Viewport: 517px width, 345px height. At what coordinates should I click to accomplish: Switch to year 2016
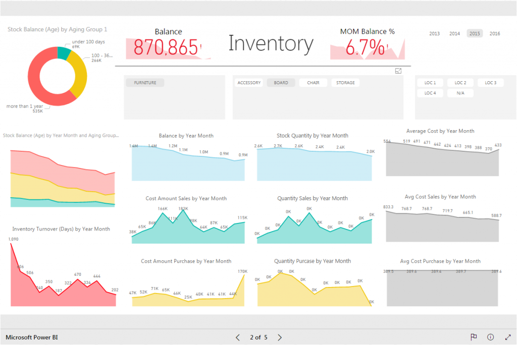[495, 34]
